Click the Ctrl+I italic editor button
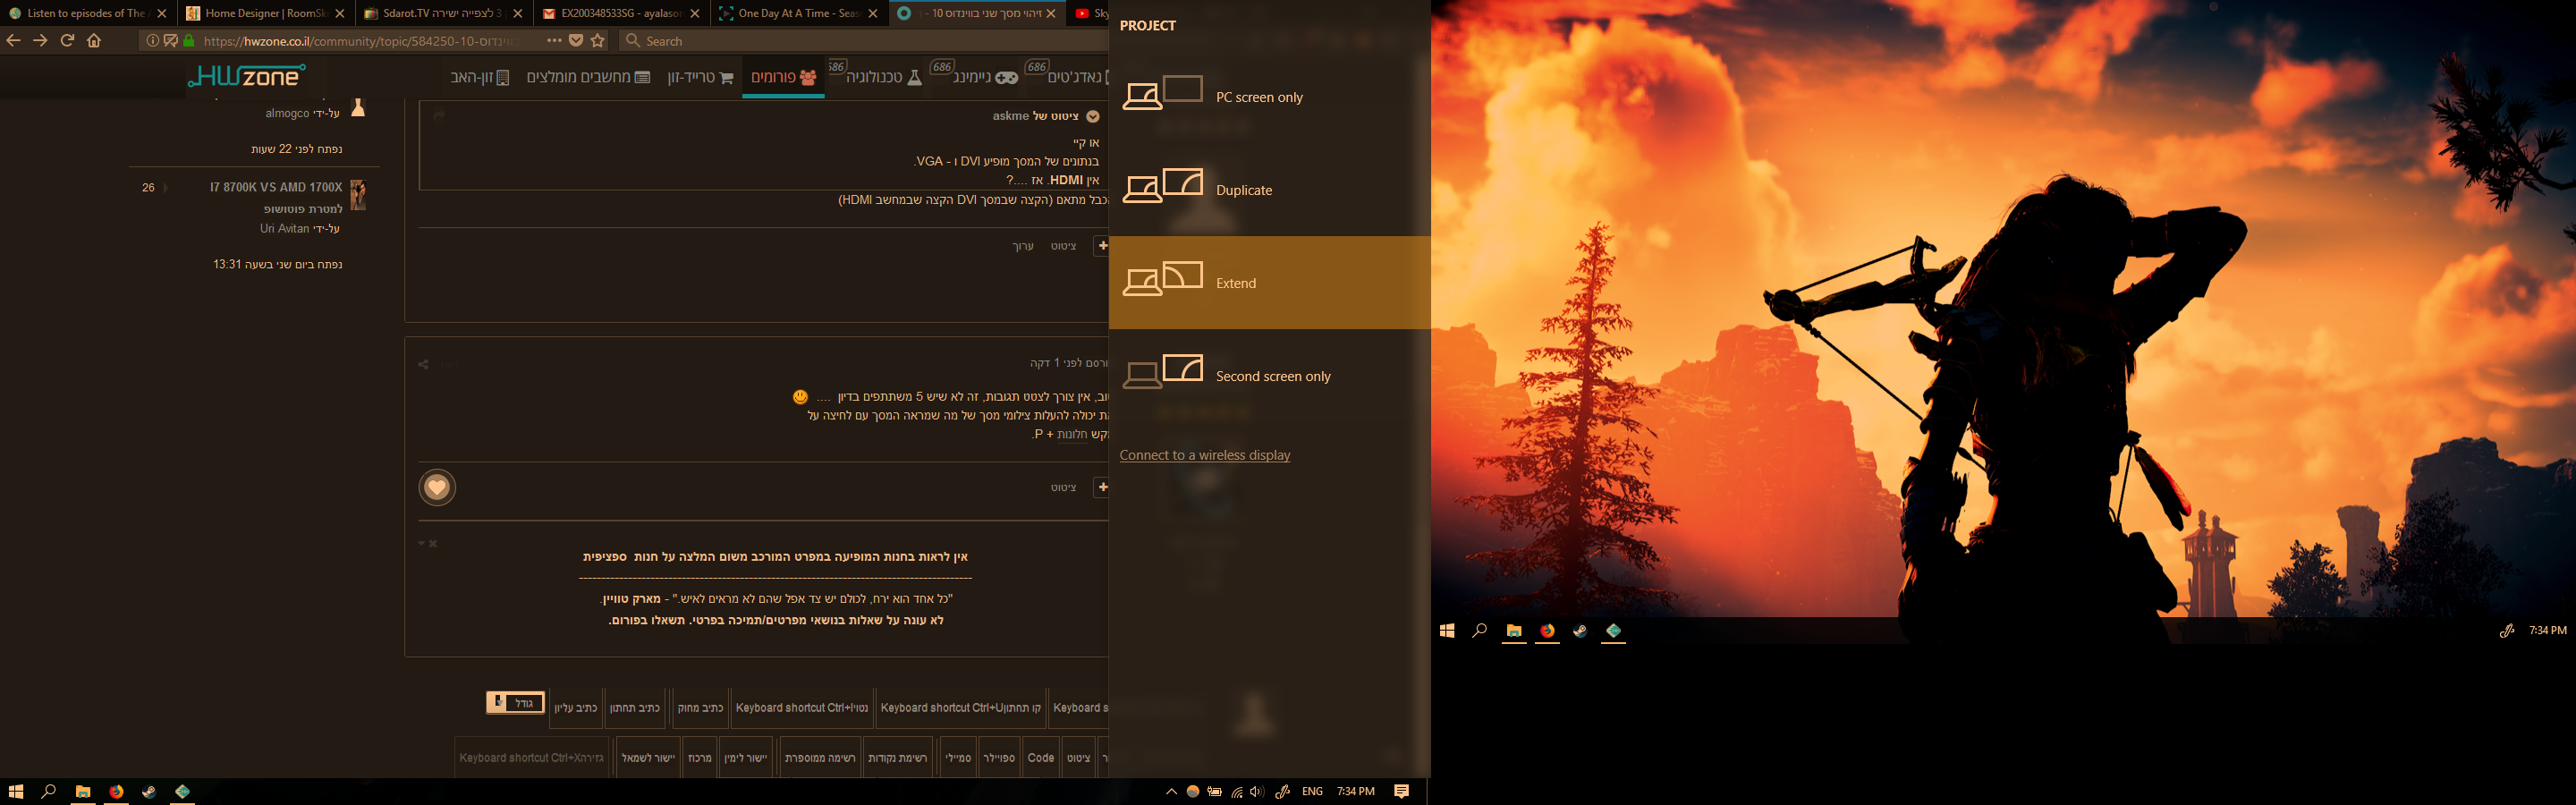This screenshot has height=805, width=2576. [802, 708]
